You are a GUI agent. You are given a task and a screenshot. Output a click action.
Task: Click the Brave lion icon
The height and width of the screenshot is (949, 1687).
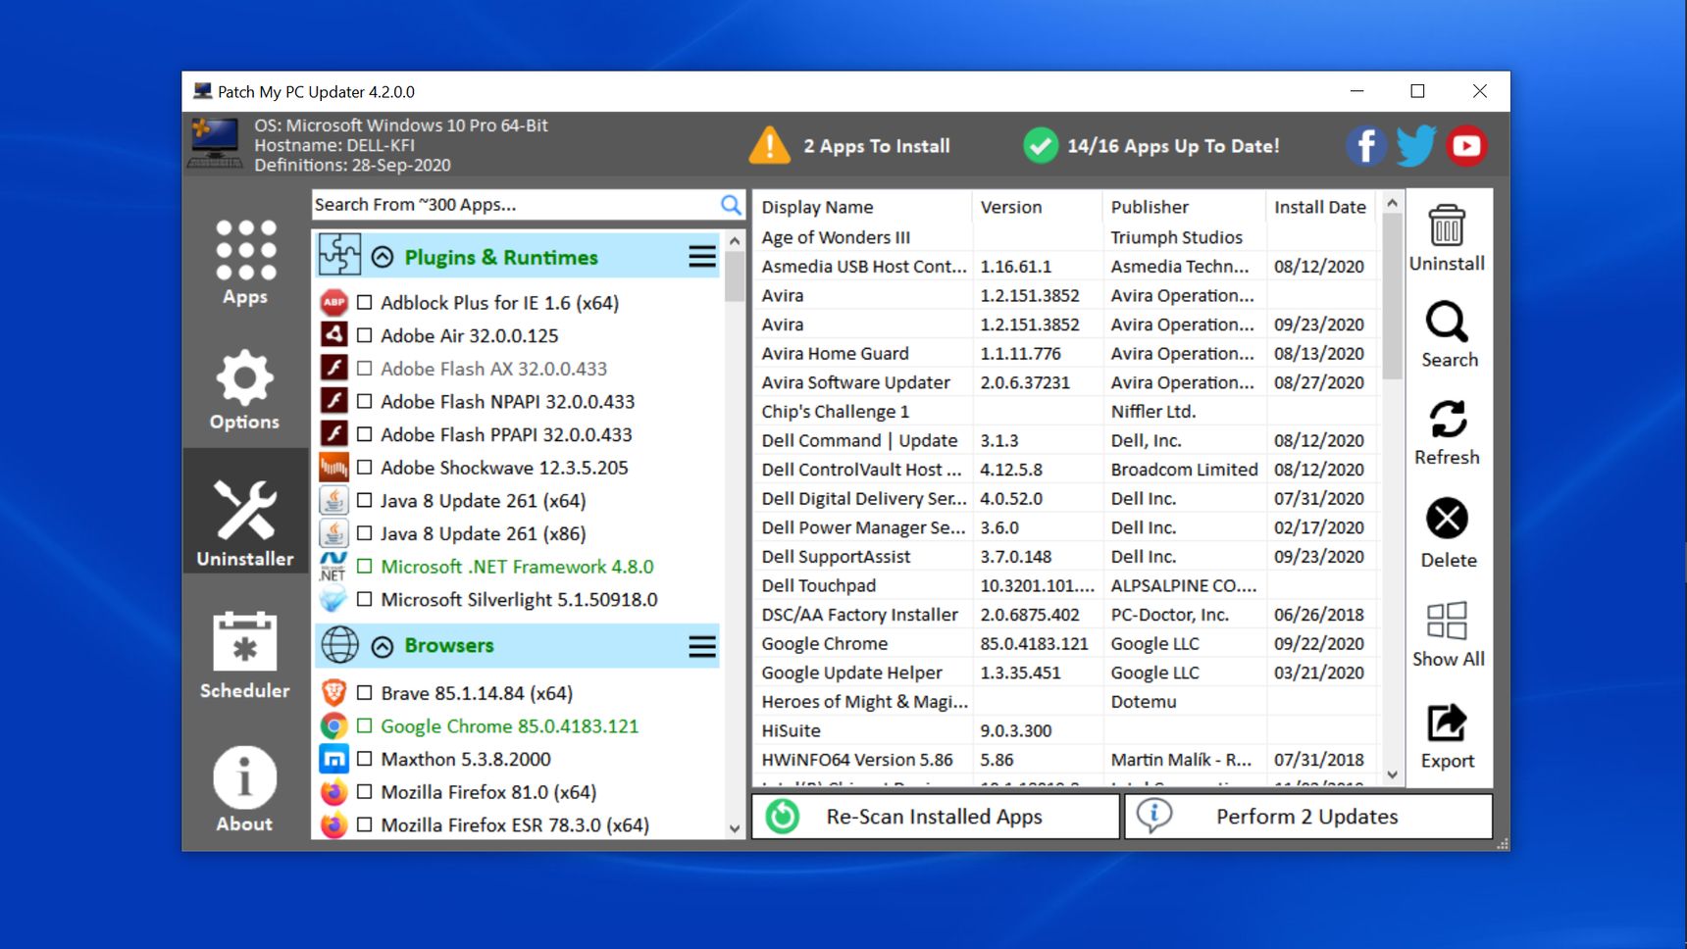pos(333,693)
